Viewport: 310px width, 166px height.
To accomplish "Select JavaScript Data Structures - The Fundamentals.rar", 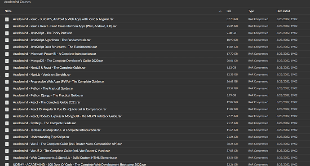I will click(55, 47).
